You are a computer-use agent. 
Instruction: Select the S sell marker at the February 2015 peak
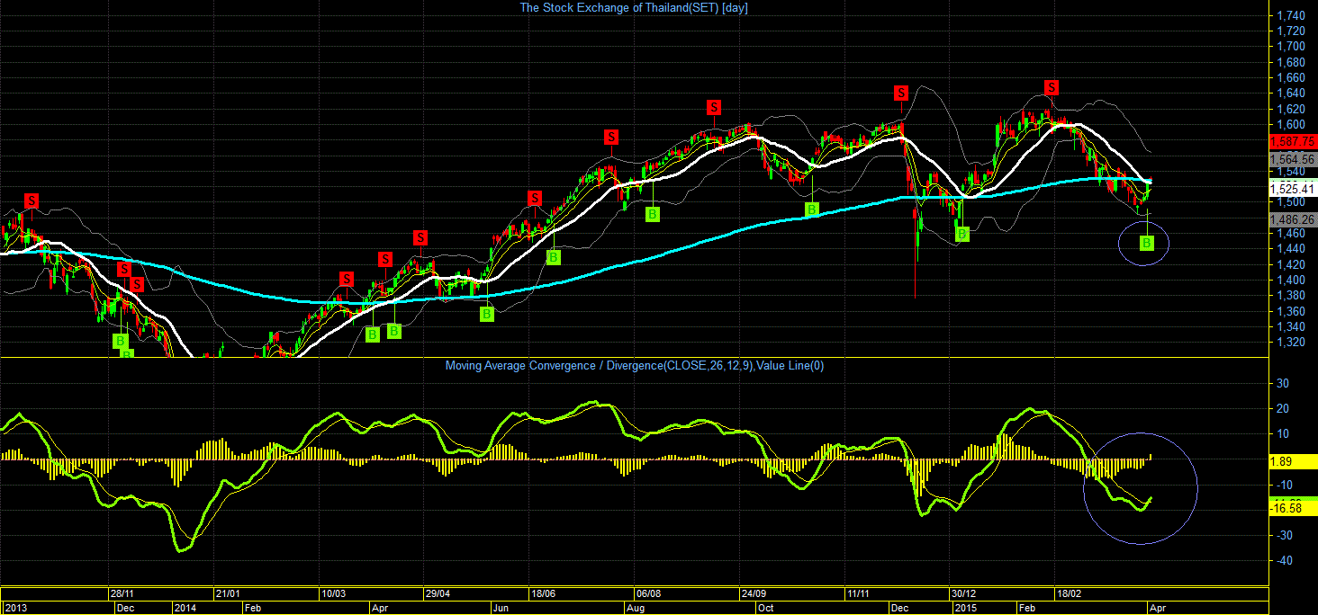1051,86
